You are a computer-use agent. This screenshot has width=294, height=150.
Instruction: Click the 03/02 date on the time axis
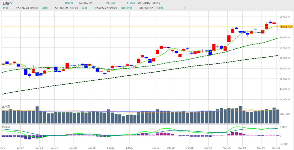click(x=276, y=148)
